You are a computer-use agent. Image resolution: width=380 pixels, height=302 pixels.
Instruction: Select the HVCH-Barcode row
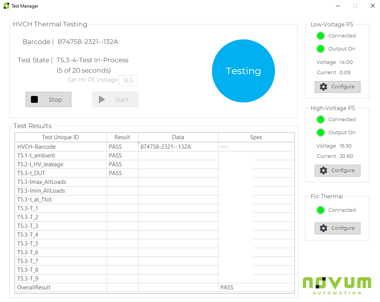pyautogui.click(x=155, y=147)
